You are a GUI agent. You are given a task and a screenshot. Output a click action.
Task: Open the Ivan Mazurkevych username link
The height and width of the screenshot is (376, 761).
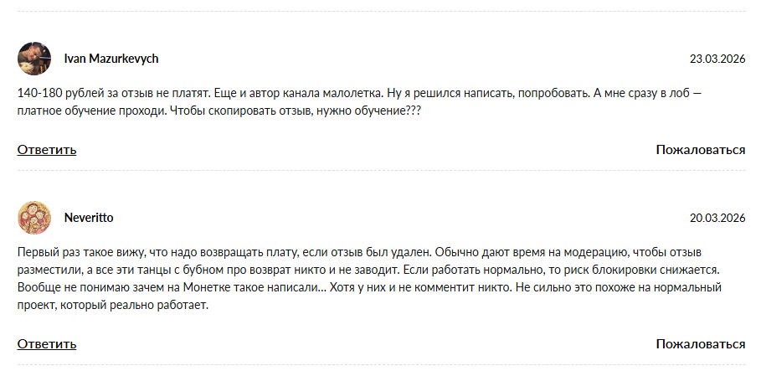point(111,59)
